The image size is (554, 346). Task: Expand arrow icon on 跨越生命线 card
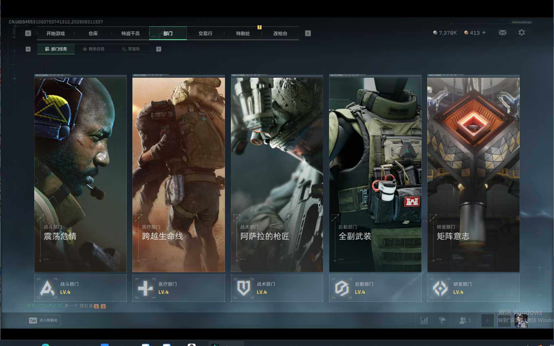(138, 218)
